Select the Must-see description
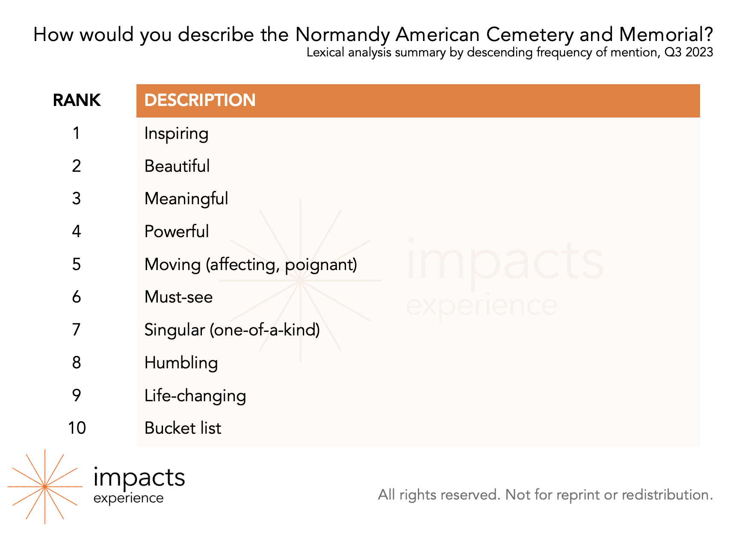This screenshot has height=535, width=733. point(178,297)
